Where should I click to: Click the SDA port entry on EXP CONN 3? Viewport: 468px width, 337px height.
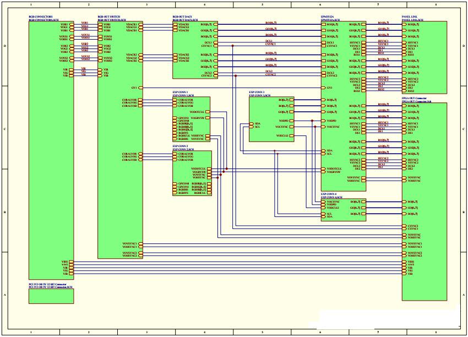point(251,124)
